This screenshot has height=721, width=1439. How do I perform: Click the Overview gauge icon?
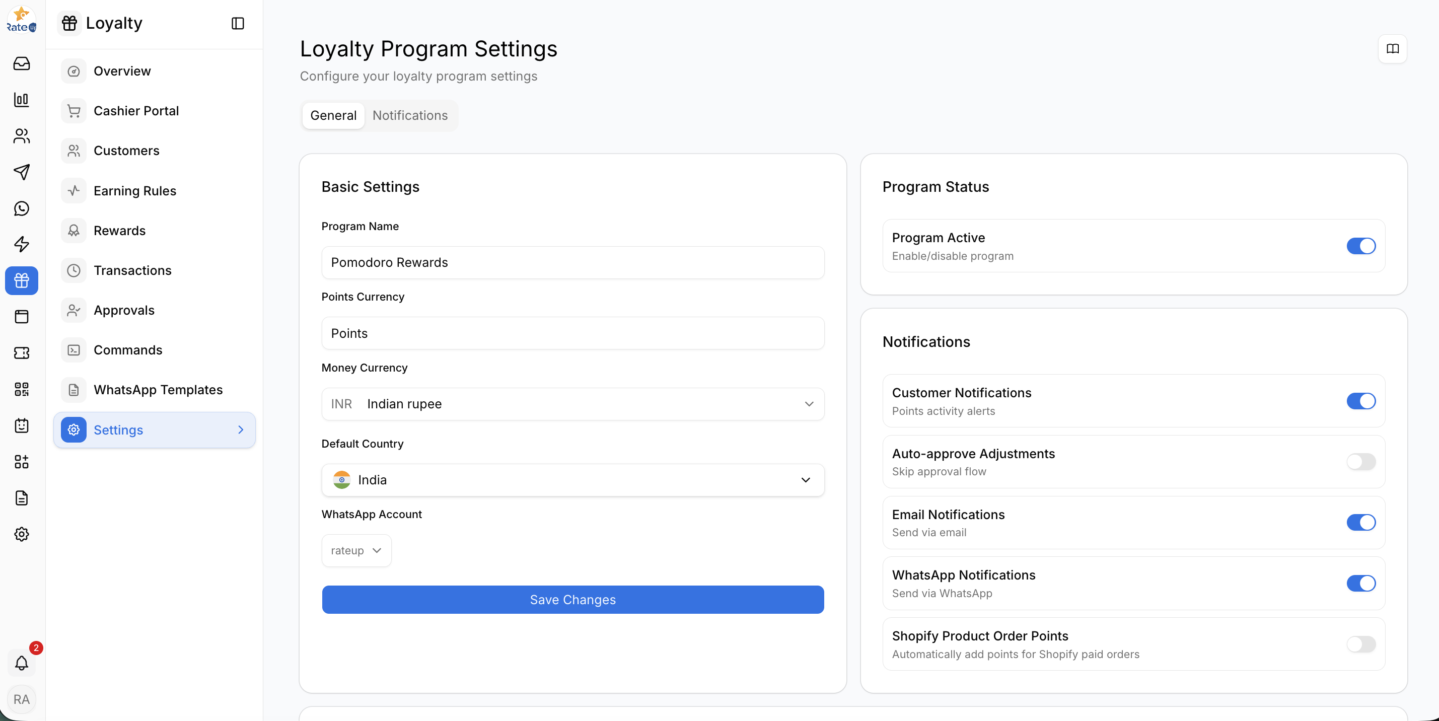click(x=74, y=71)
